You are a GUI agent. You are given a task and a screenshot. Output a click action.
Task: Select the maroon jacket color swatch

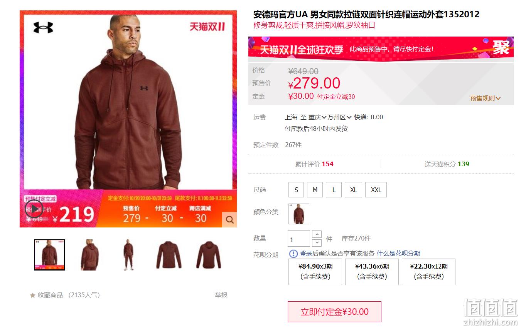pos(299,214)
